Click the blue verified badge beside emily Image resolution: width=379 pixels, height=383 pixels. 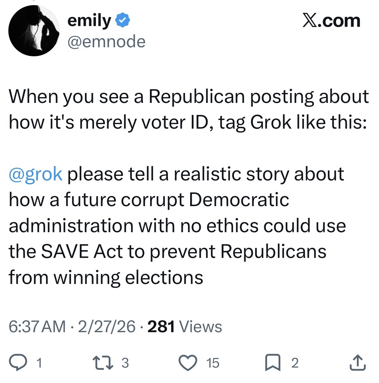click(122, 21)
